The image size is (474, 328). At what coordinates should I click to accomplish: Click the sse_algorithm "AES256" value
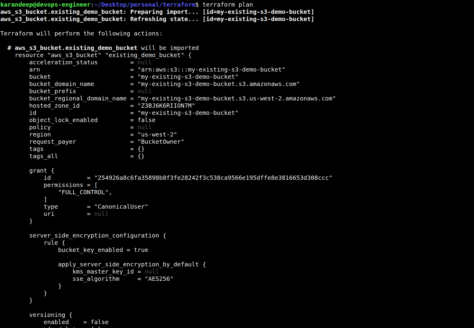tap(159, 279)
